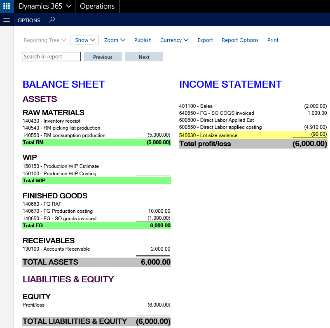Click the Export option
330x328 pixels.
(205, 40)
